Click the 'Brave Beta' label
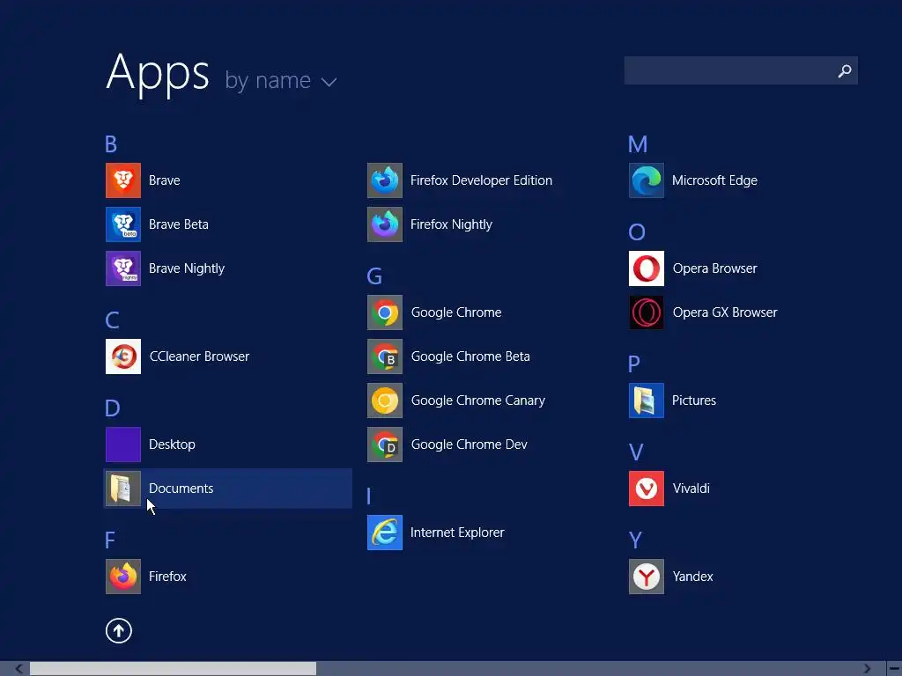This screenshot has height=676, width=902. 178,224
